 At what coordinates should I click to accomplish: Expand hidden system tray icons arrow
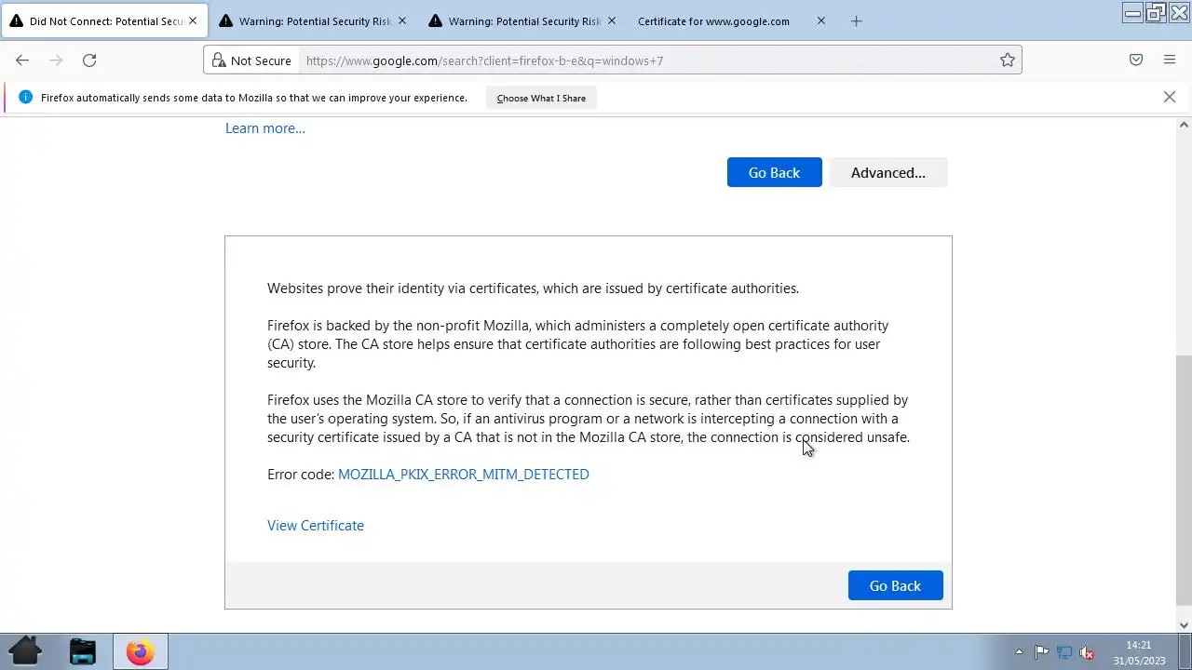click(1019, 652)
